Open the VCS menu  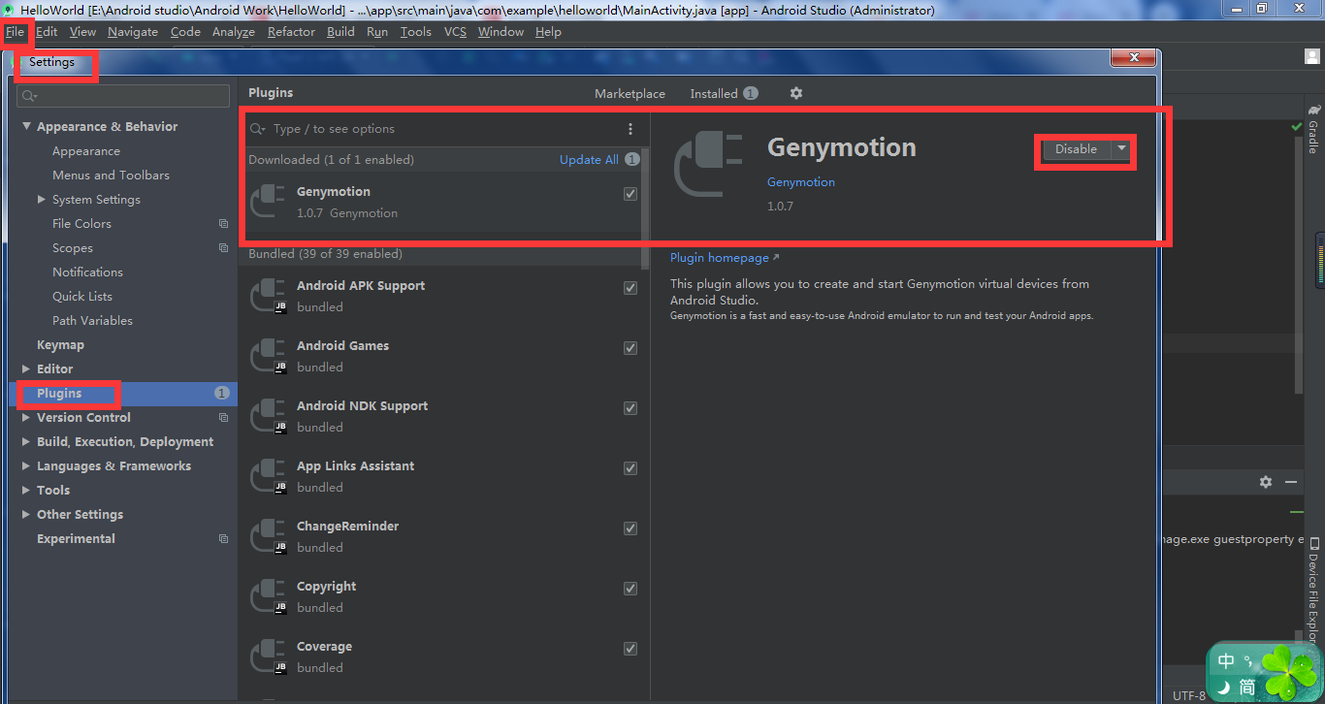click(x=455, y=32)
